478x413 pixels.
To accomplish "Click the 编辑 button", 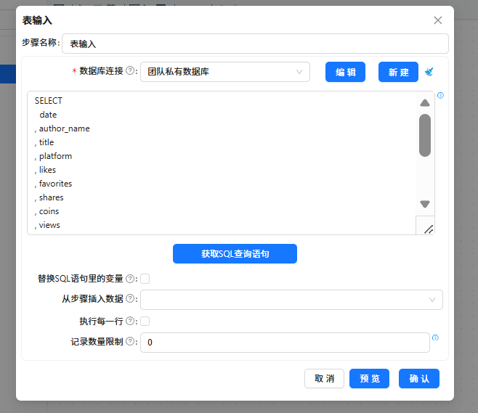I will [x=345, y=72].
